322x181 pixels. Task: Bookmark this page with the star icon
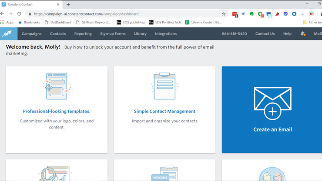[224, 14]
